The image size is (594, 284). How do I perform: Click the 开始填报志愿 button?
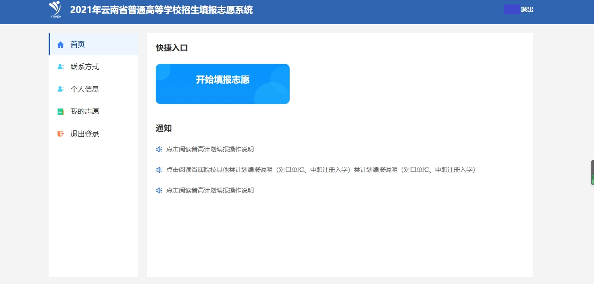point(223,84)
